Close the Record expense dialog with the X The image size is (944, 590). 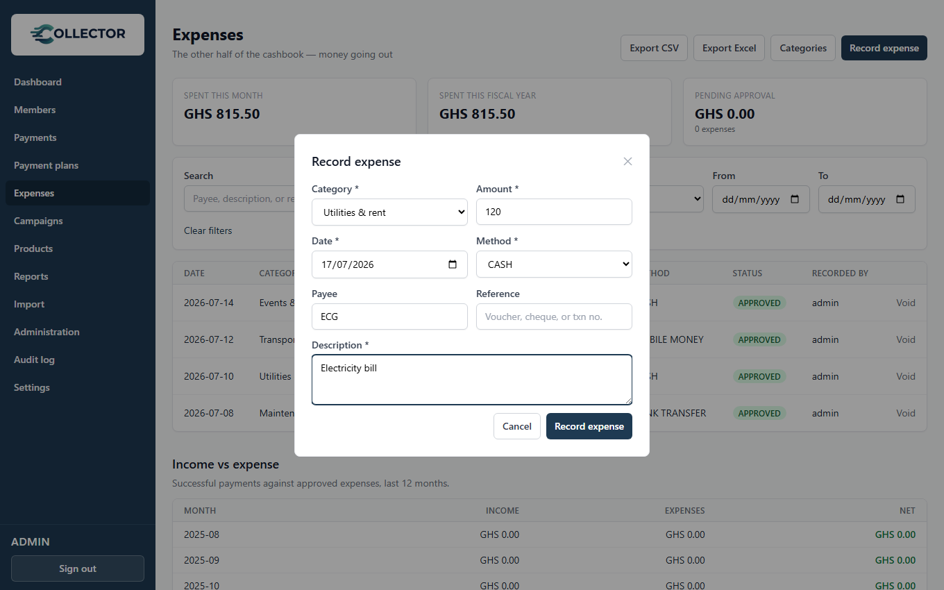627,161
